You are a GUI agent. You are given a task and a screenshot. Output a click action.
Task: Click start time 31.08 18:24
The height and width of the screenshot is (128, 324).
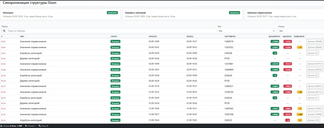153,120
